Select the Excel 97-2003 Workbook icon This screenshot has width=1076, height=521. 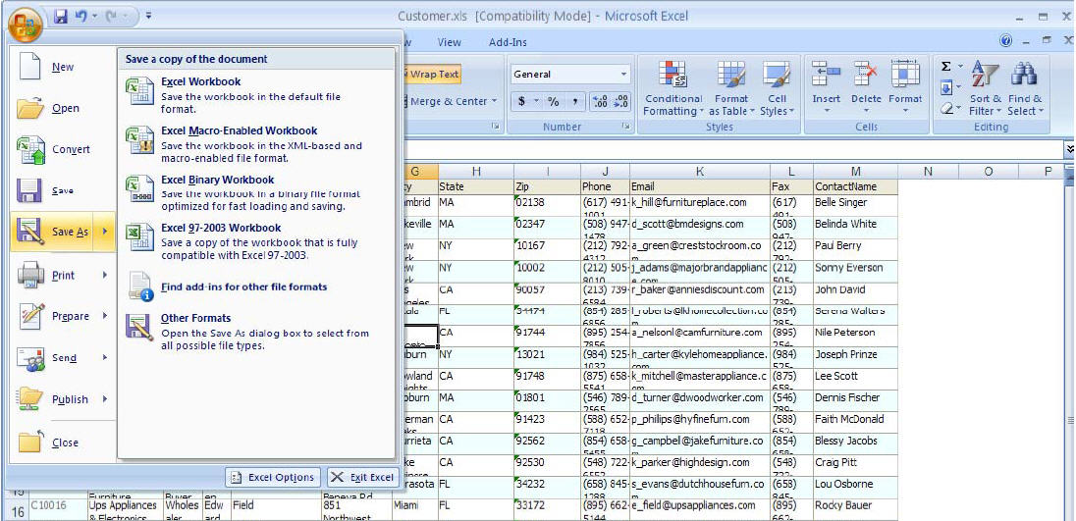point(140,237)
